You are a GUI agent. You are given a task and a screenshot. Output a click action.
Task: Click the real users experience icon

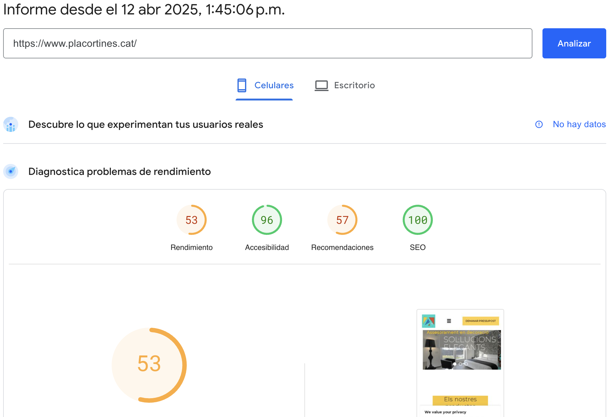click(x=11, y=125)
